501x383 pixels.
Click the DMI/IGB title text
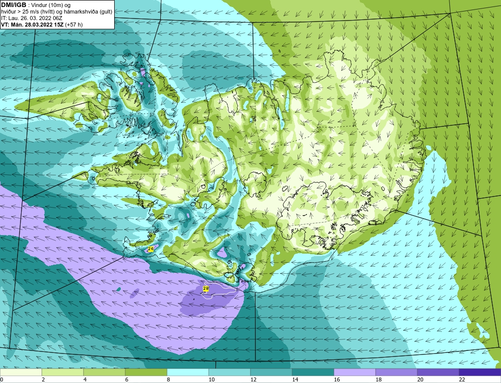pos(14,5)
